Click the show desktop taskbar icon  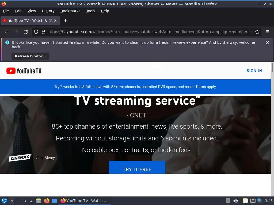(55, 201)
